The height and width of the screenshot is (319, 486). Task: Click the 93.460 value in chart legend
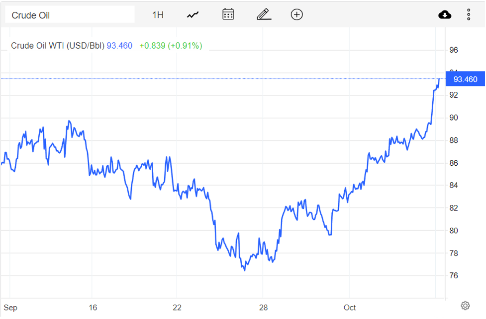coord(119,46)
